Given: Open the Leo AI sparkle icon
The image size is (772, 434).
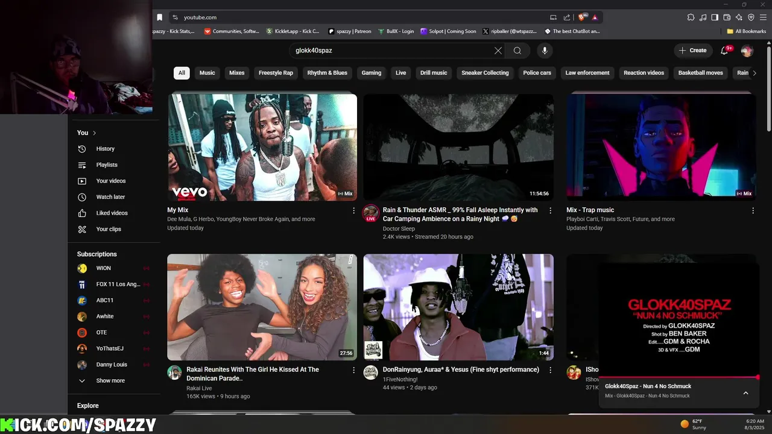Looking at the screenshot, I should pos(739,17).
